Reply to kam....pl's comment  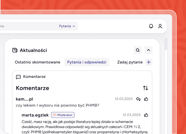pos(138,99)
